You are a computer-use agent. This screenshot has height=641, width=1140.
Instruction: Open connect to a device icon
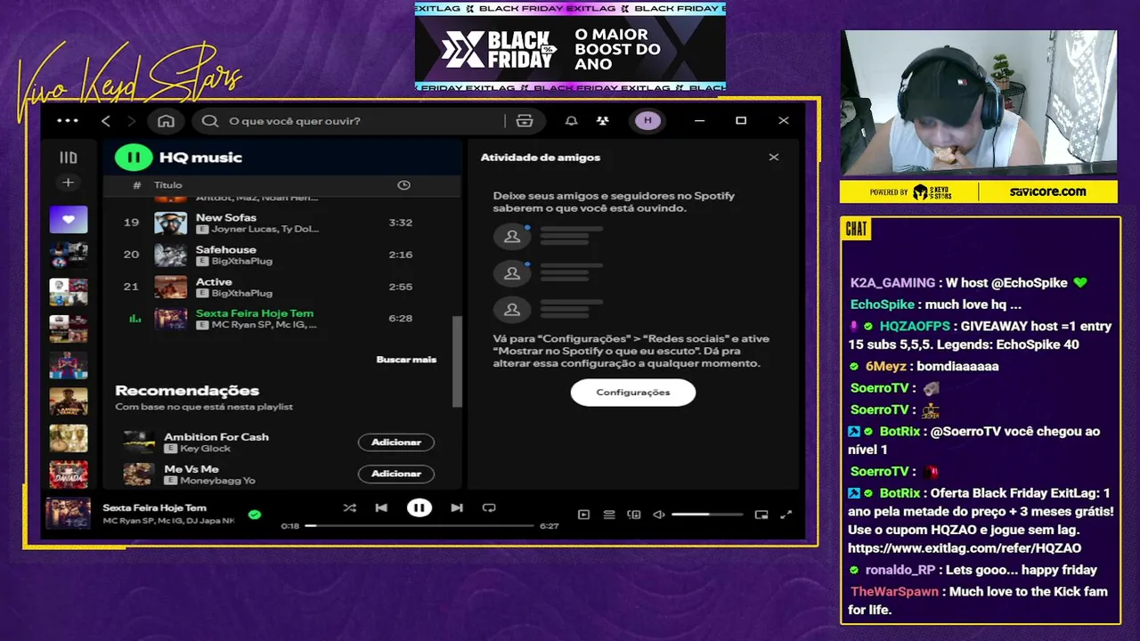[x=634, y=515]
